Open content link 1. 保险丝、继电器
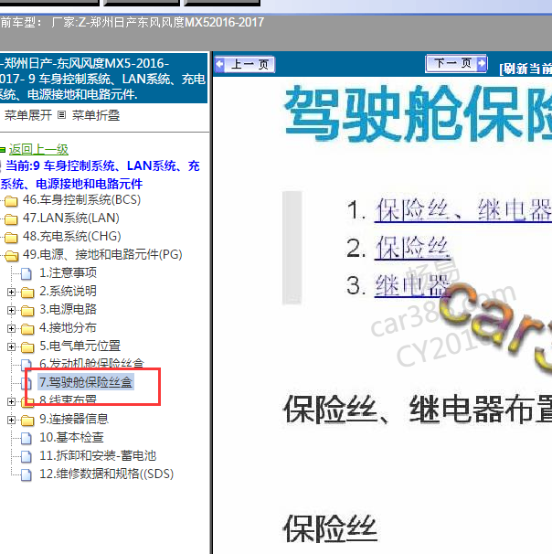 click(463, 210)
